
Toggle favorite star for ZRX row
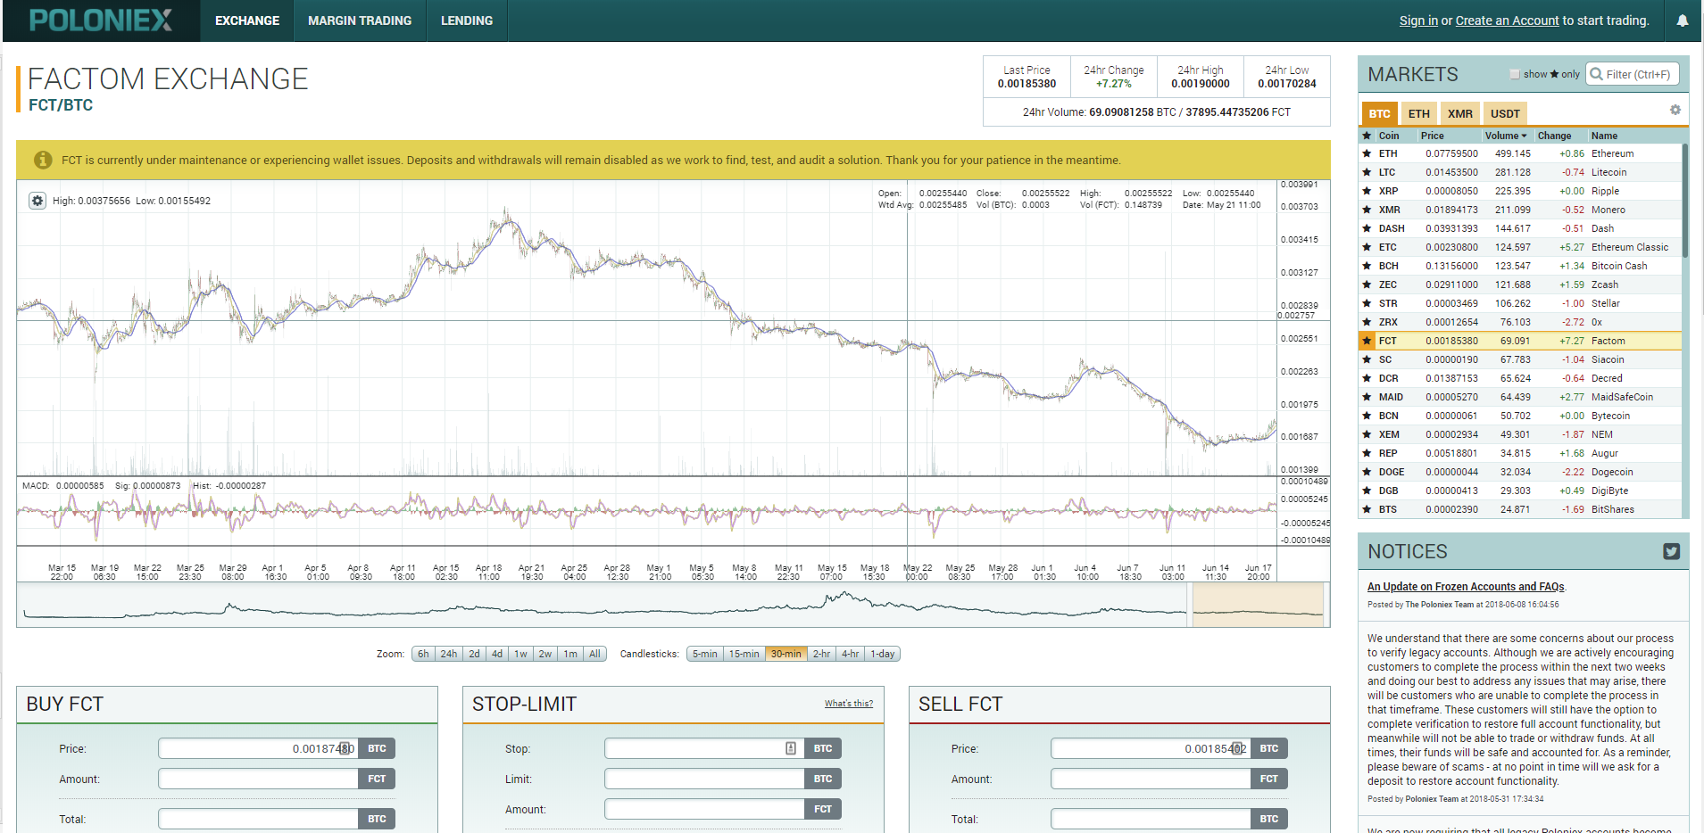[1367, 322]
